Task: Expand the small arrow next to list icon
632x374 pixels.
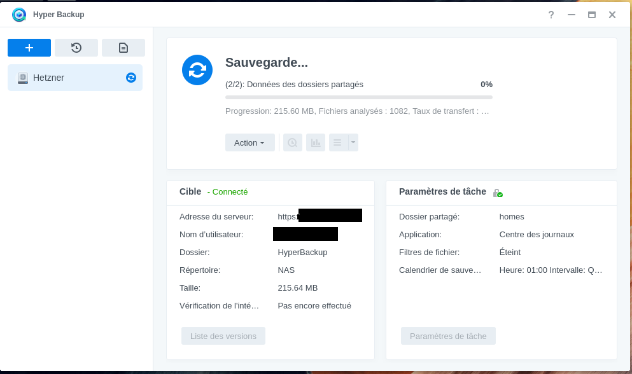Action: [353, 142]
